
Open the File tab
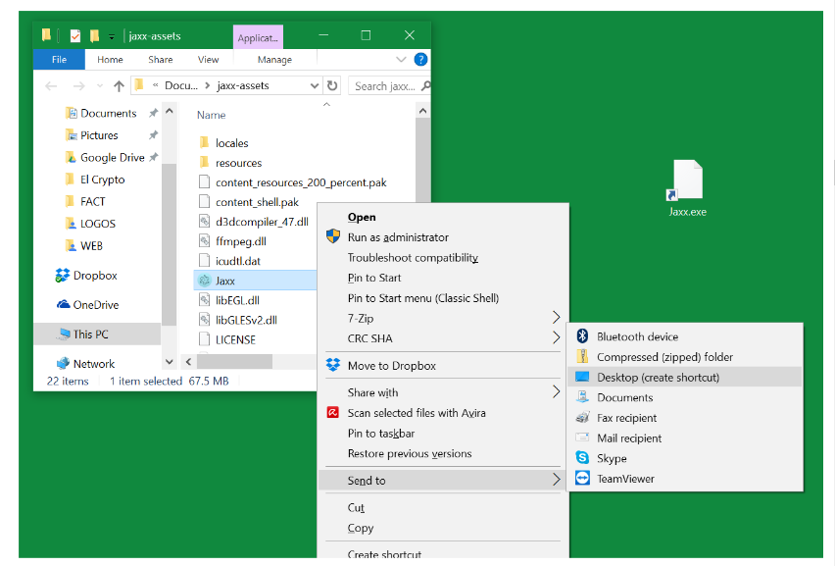(x=59, y=60)
